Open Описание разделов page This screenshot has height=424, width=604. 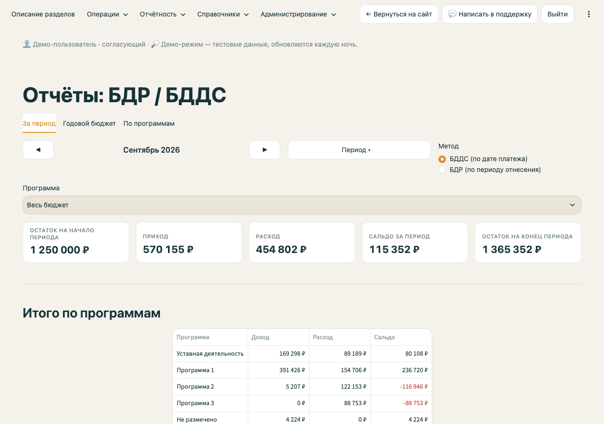coord(43,14)
